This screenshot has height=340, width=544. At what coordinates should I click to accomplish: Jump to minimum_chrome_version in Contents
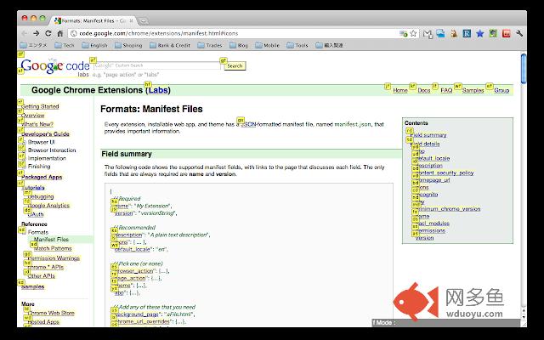pos(449,209)
